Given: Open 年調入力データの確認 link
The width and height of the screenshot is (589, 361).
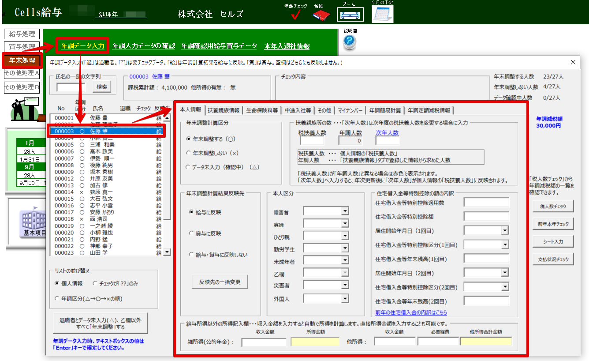Looking at the screenshot, I should pyautogui.click(x=144, y=45).
